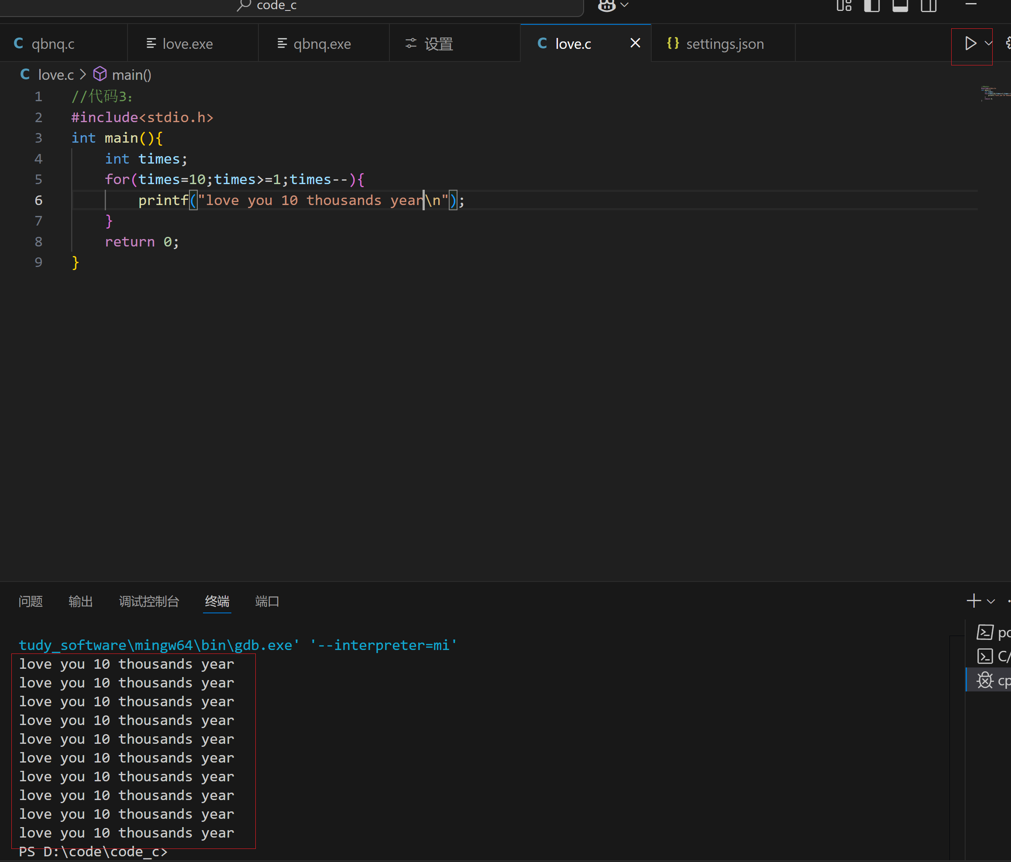
Task: Run the C file with play button
Action: [970, 44]
